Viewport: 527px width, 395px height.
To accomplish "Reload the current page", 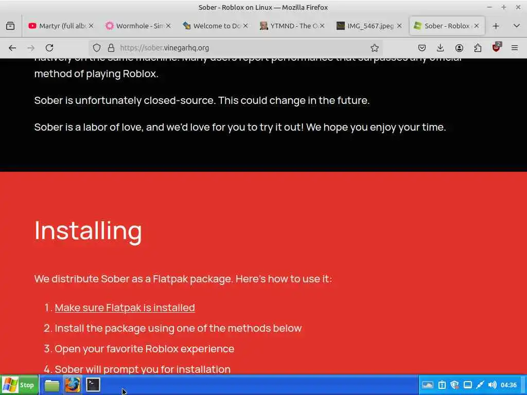I will click(x=49, y=48).
